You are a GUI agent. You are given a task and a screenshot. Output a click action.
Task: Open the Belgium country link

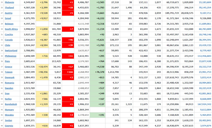point(9,24)
